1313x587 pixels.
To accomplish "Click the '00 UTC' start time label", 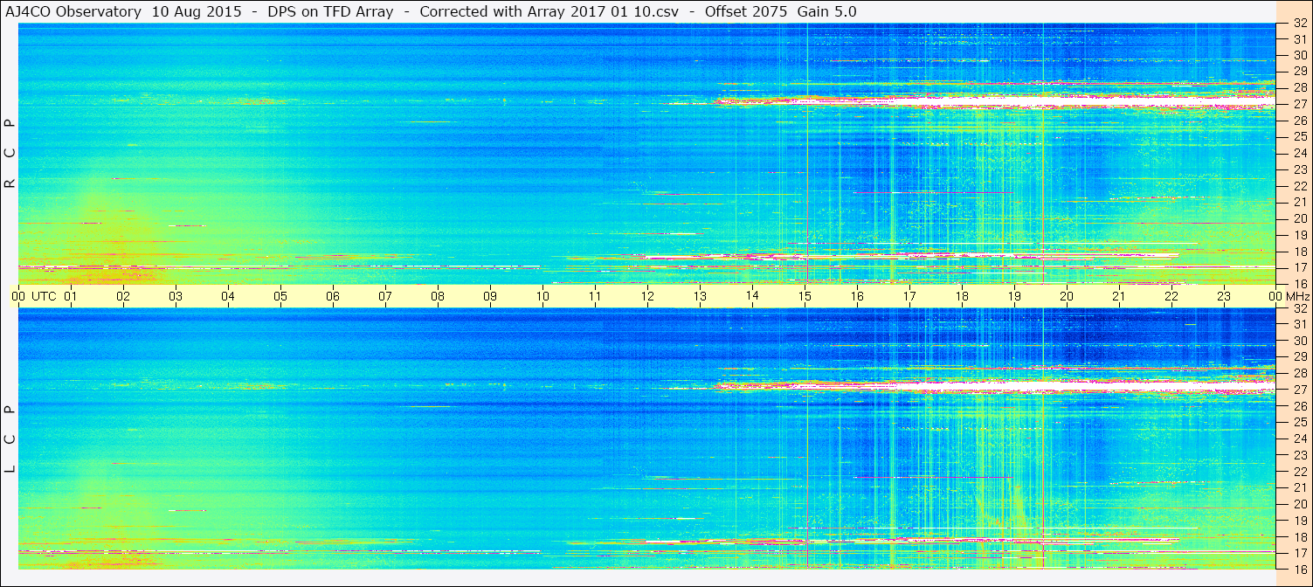I will coord(33,296).
